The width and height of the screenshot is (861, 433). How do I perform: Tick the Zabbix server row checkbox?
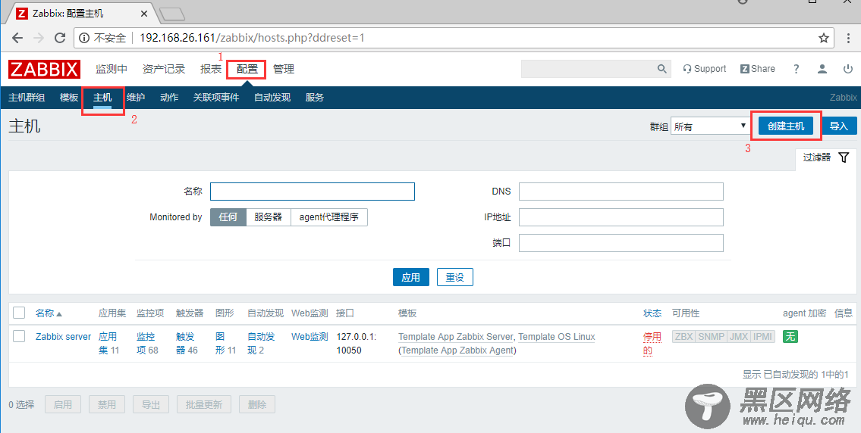click(19, 336)
